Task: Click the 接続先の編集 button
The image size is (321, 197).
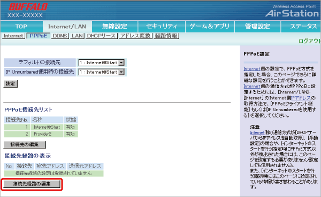Action: click(25, 145)
